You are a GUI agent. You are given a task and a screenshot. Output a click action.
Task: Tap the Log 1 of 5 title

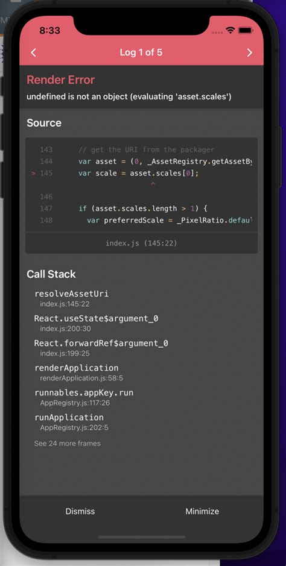tap(141, 52)
